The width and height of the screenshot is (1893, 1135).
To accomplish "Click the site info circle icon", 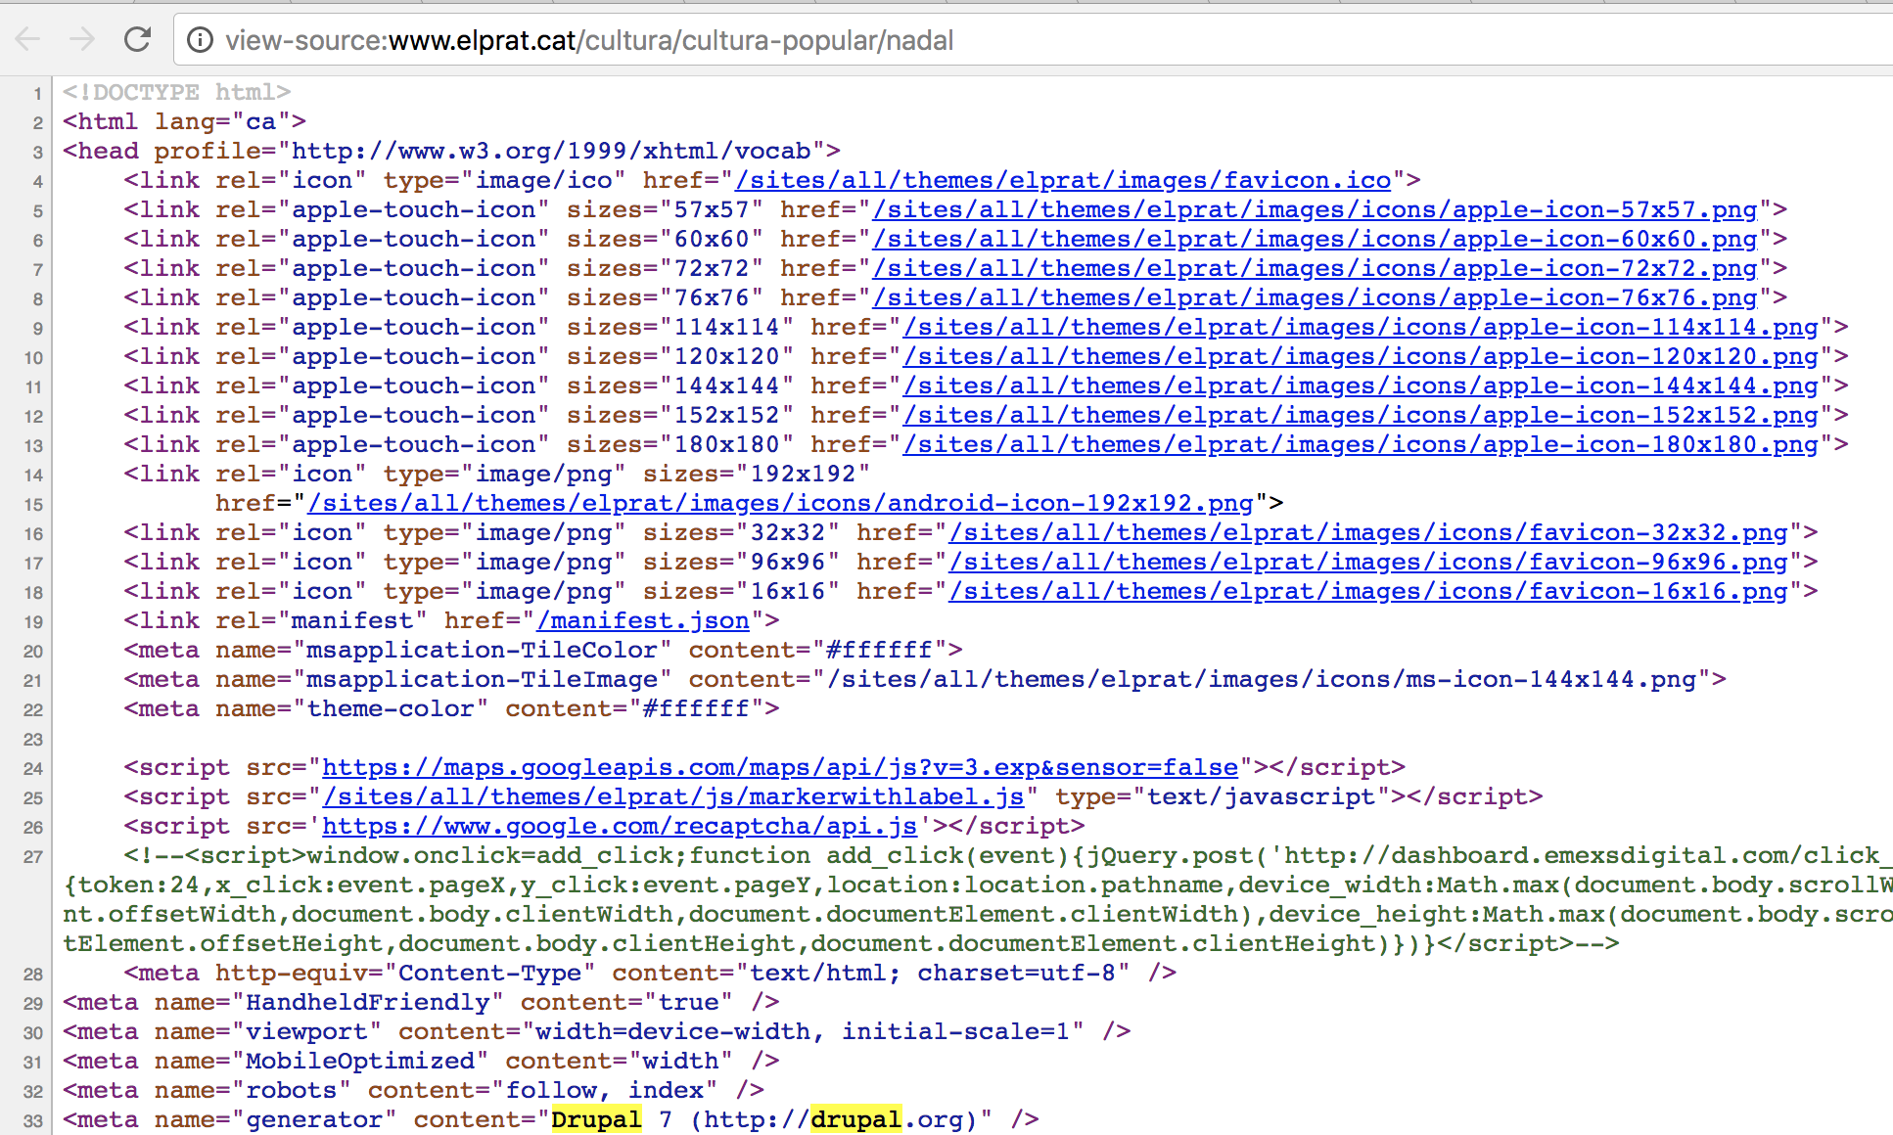I will 200,39.
